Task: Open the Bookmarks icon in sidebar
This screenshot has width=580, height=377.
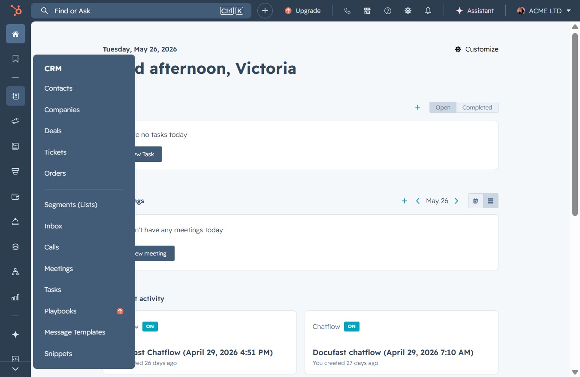Action: coord(15,59)
